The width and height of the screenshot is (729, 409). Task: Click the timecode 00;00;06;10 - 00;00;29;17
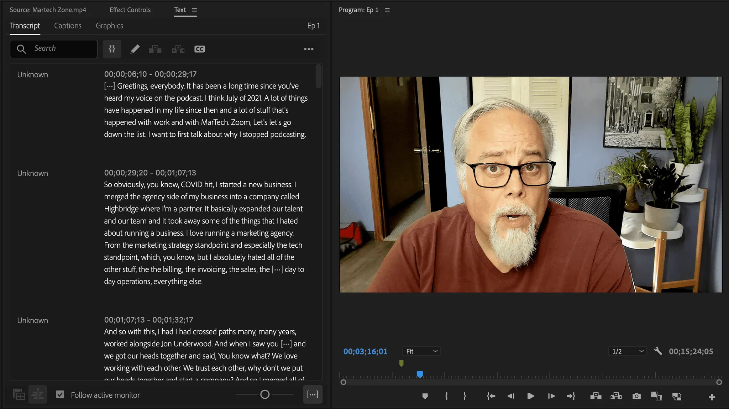tap(150, 74)
